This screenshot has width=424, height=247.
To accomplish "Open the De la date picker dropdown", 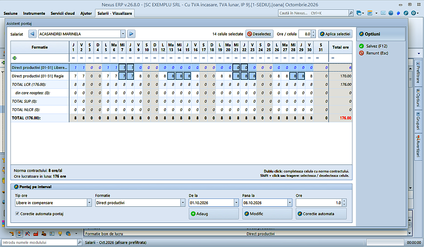I will point(236,203).
